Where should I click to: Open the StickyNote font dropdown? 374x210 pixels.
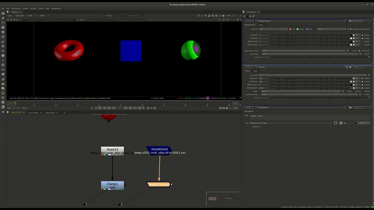click(291, 123)
